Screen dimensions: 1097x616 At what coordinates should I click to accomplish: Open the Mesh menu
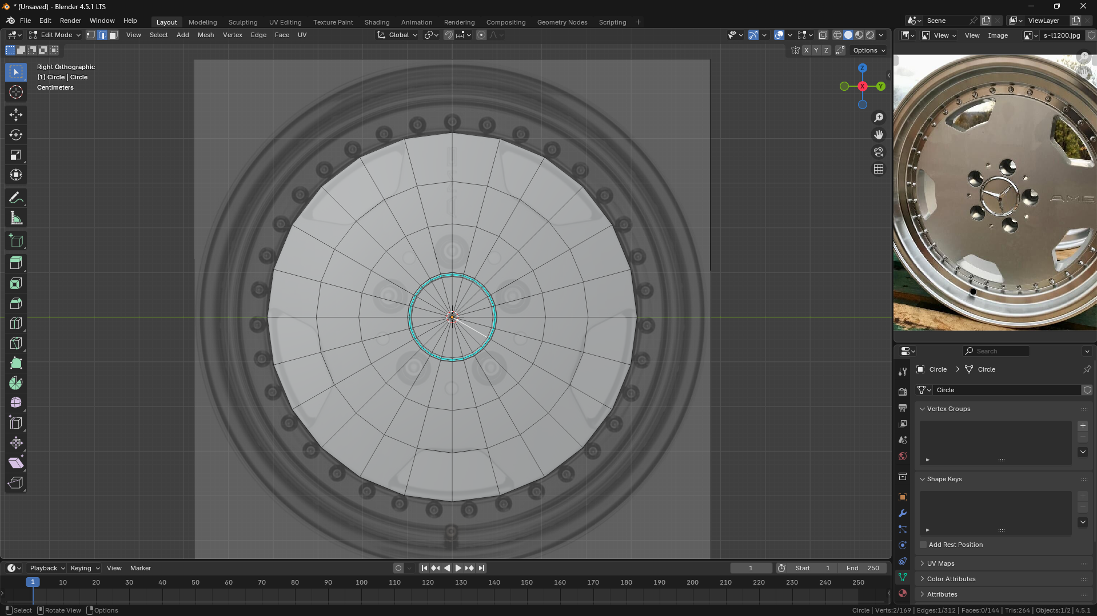(205, 35)
